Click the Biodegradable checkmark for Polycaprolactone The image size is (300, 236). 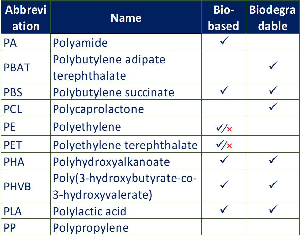[273, 108]
